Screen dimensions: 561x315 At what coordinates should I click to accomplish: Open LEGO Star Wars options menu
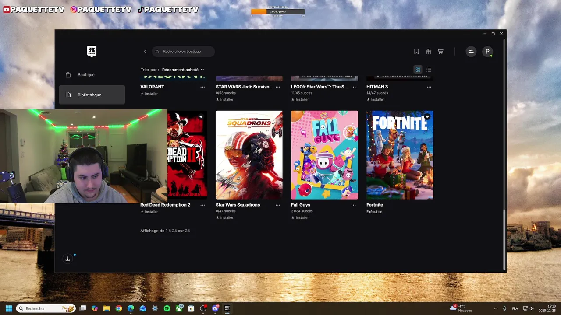point(353,87)
